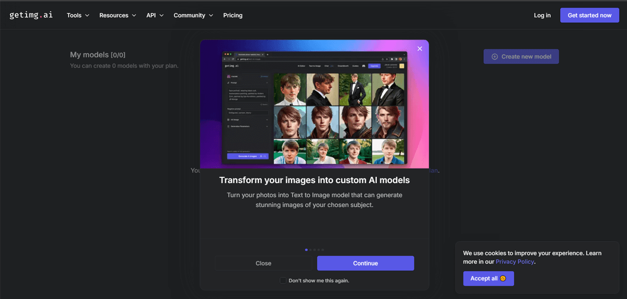Open the Privacy Policy link

[515, 261]
